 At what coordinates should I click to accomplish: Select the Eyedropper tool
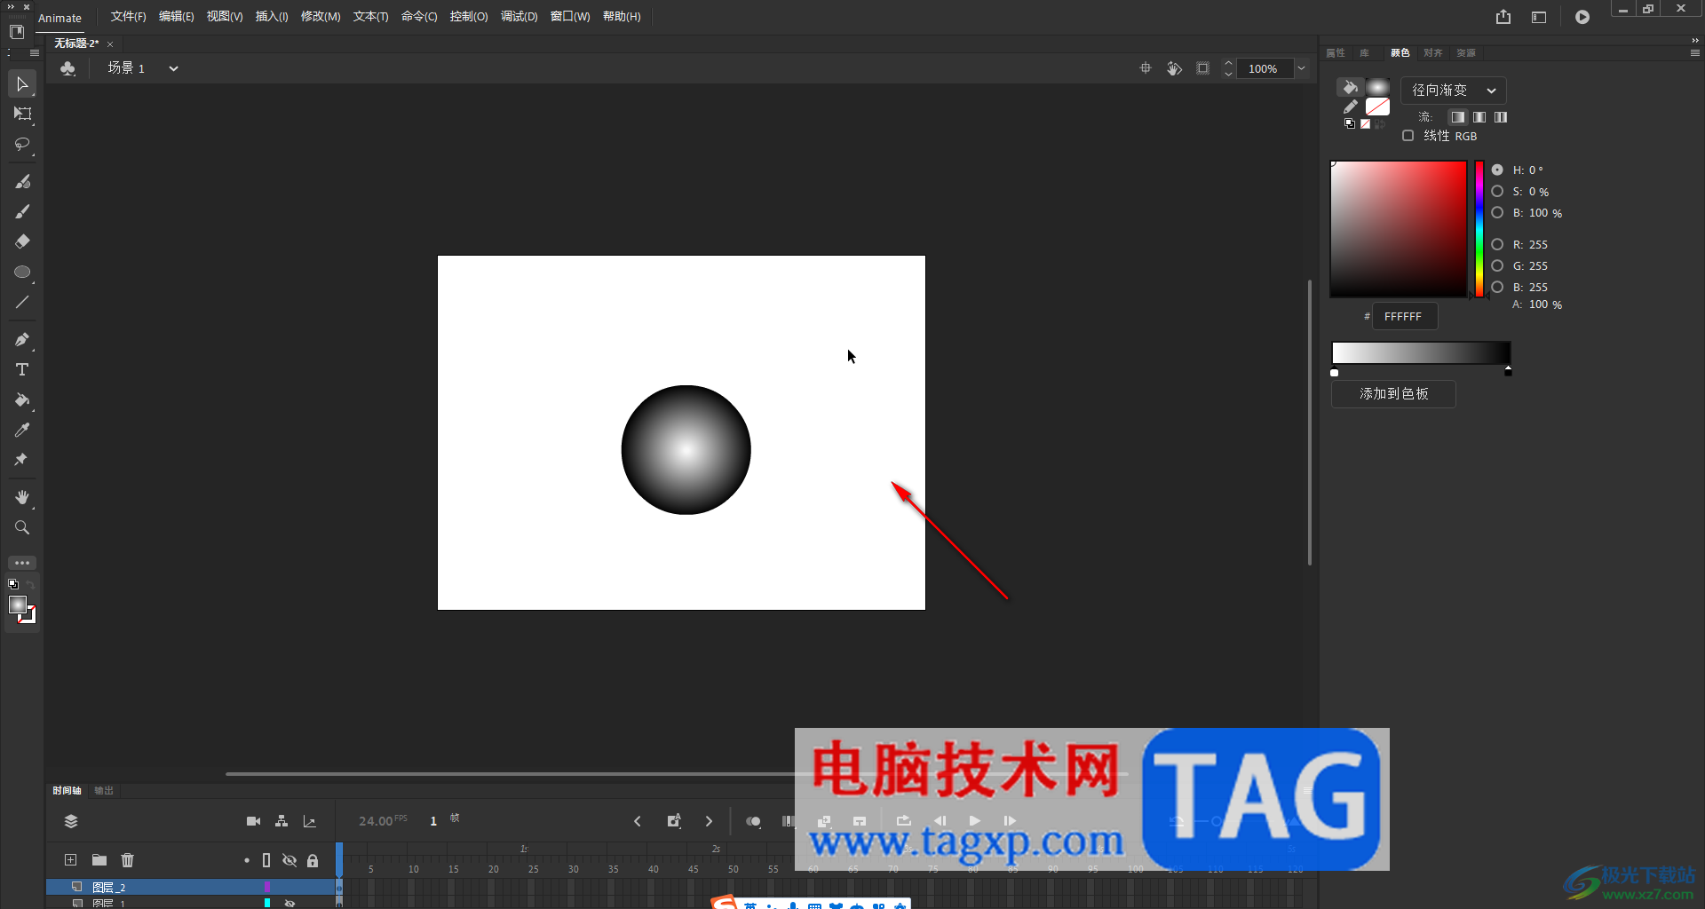click(x=22, y=430)
